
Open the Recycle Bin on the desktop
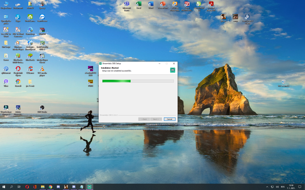click(x=284, y=83)
